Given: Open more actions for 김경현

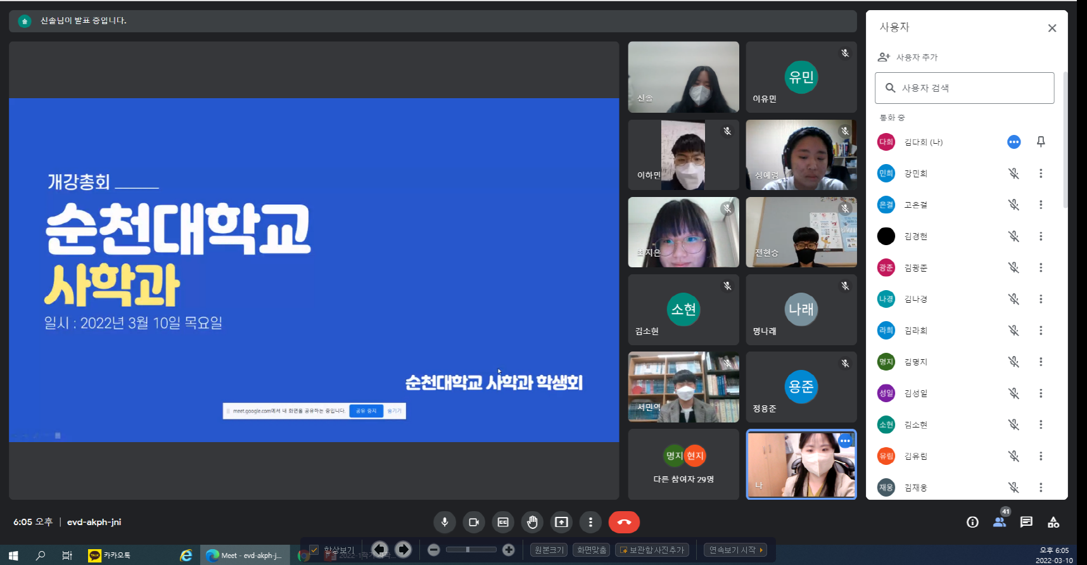Looking at the screenshot, I should (x=1041, y=236).
